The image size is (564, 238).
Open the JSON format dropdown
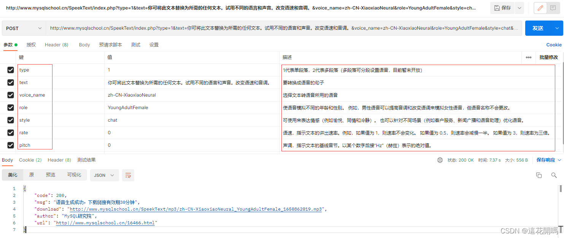(x=104, y=175)
